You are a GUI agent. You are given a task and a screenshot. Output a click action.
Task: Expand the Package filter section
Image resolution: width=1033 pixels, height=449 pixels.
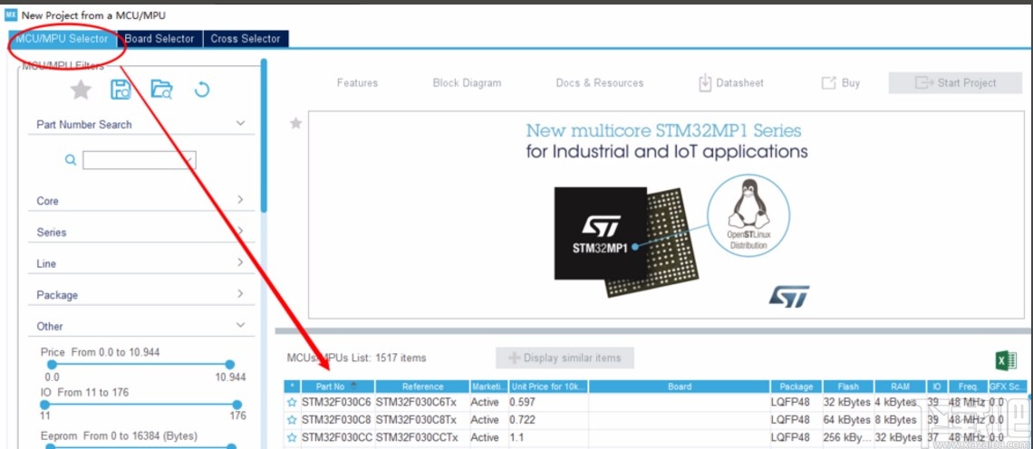(x=240, y=293)
